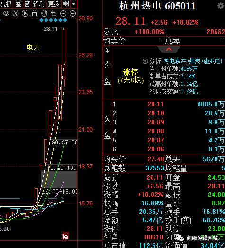
Task: Click the large current price 28.11 header
Action: coord(130,21)
